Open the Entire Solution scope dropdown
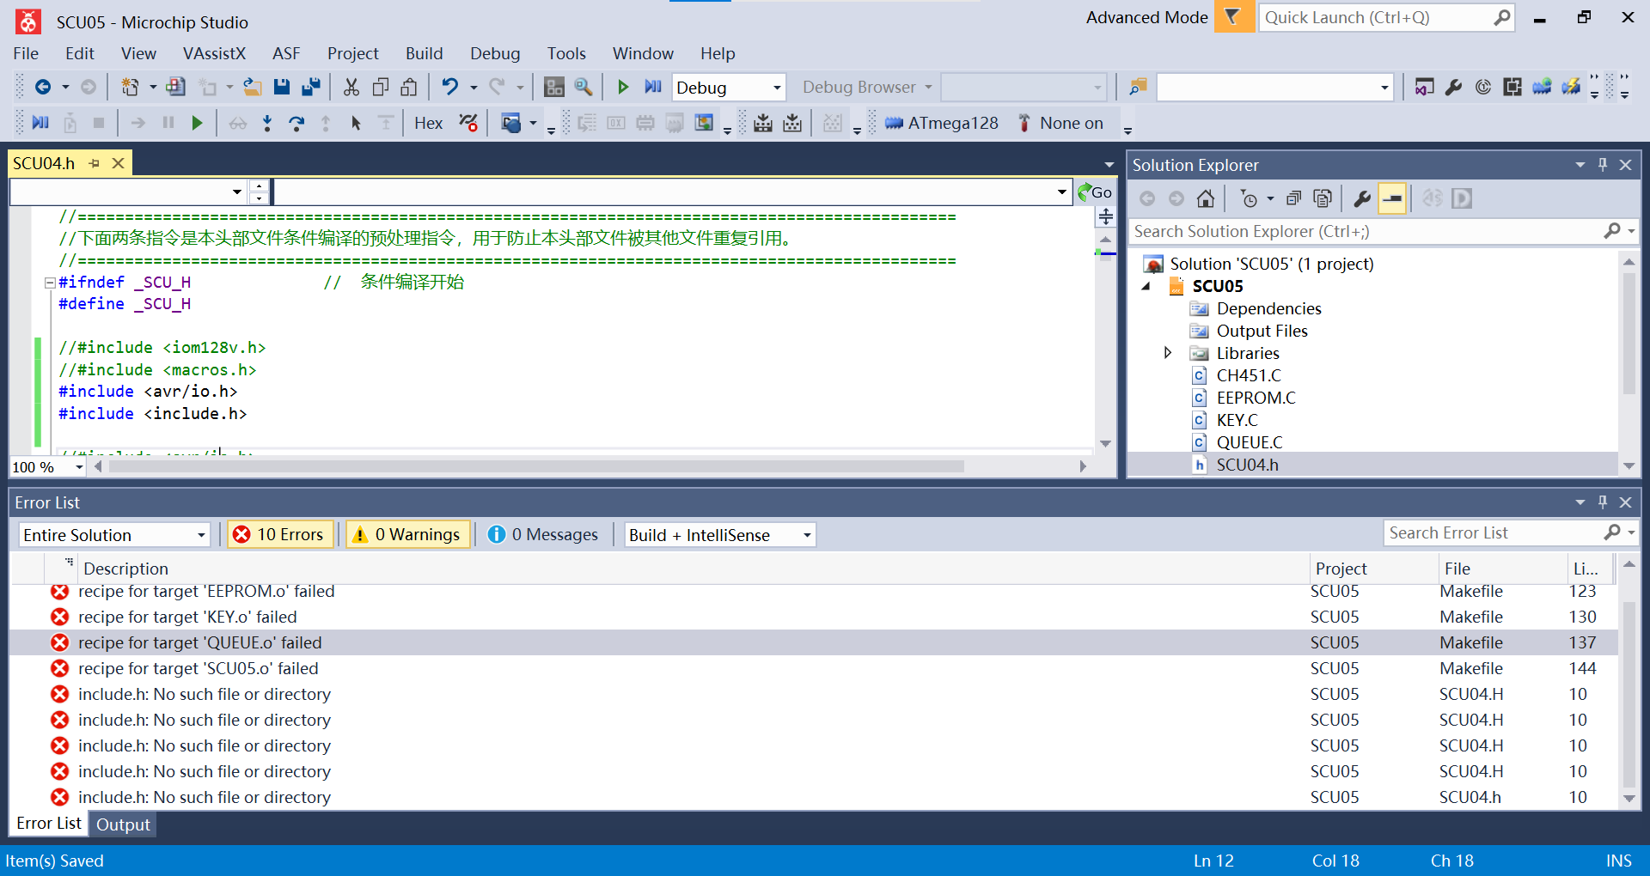The width and height of the screenshot is (1650, 876). pos(113,534)
